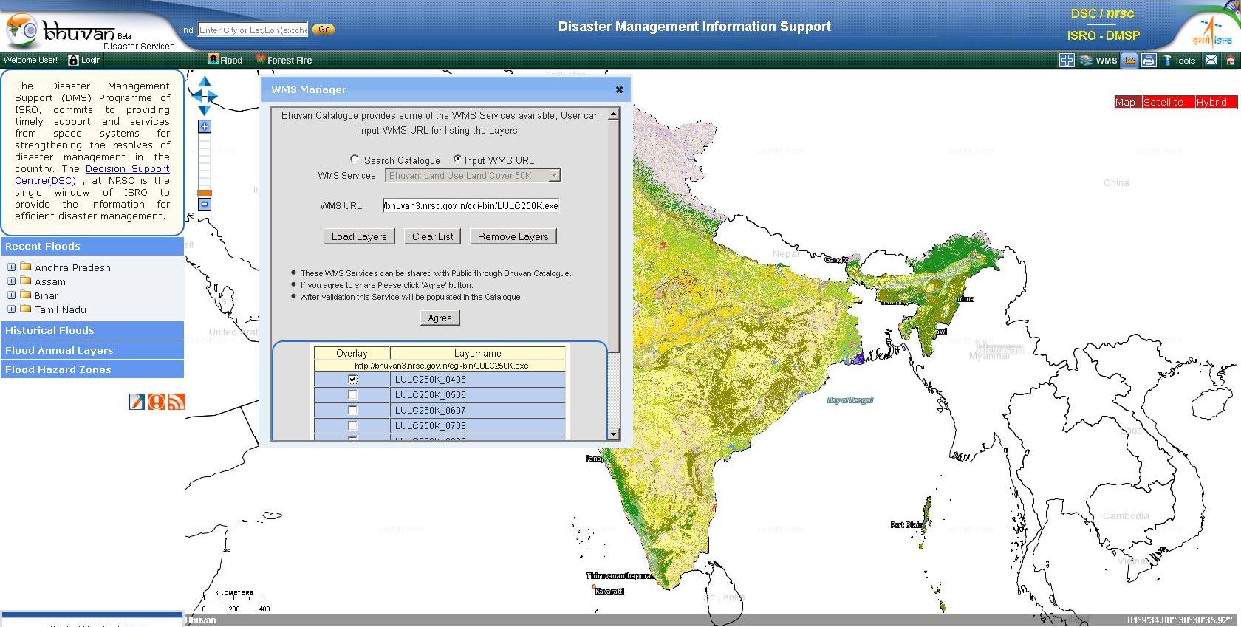Zoom out with the minus button
This screenshot has width=1241, height=627.
click(x=205, y=204)
